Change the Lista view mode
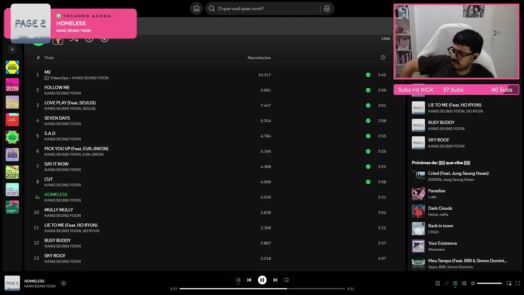 click(387, 39)
